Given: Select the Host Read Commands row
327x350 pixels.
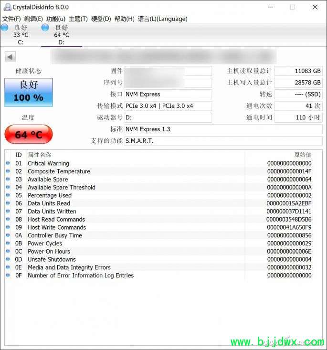Looking at the screenshot, I should (x=158, y=220).
